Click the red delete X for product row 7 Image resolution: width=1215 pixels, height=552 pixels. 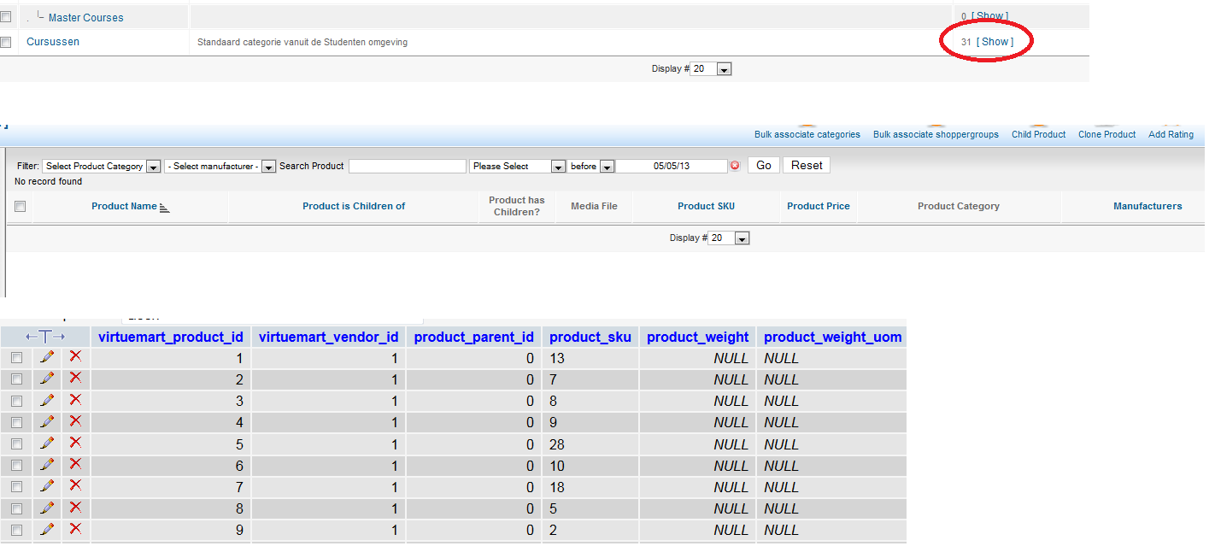click(75, 486)
